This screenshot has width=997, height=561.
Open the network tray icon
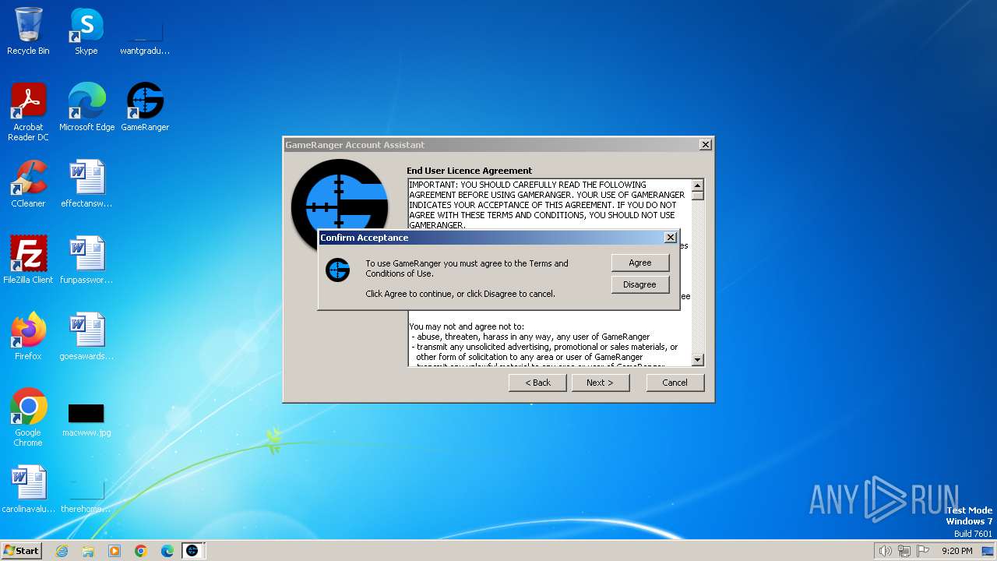click(904, 551)
